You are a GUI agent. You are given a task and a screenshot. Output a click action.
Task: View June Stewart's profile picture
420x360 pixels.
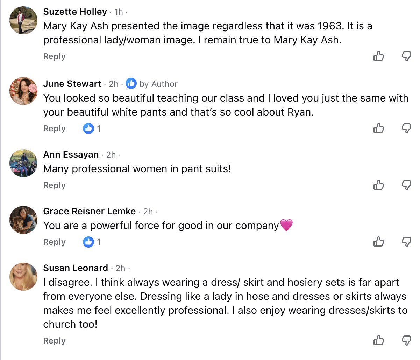[23, 91]
